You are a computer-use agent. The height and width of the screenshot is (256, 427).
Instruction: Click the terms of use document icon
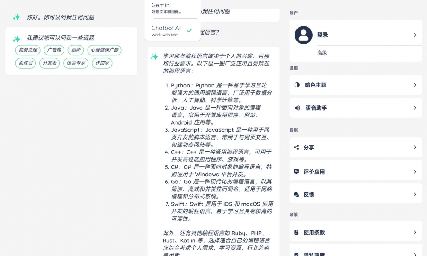tap(297, 233)
